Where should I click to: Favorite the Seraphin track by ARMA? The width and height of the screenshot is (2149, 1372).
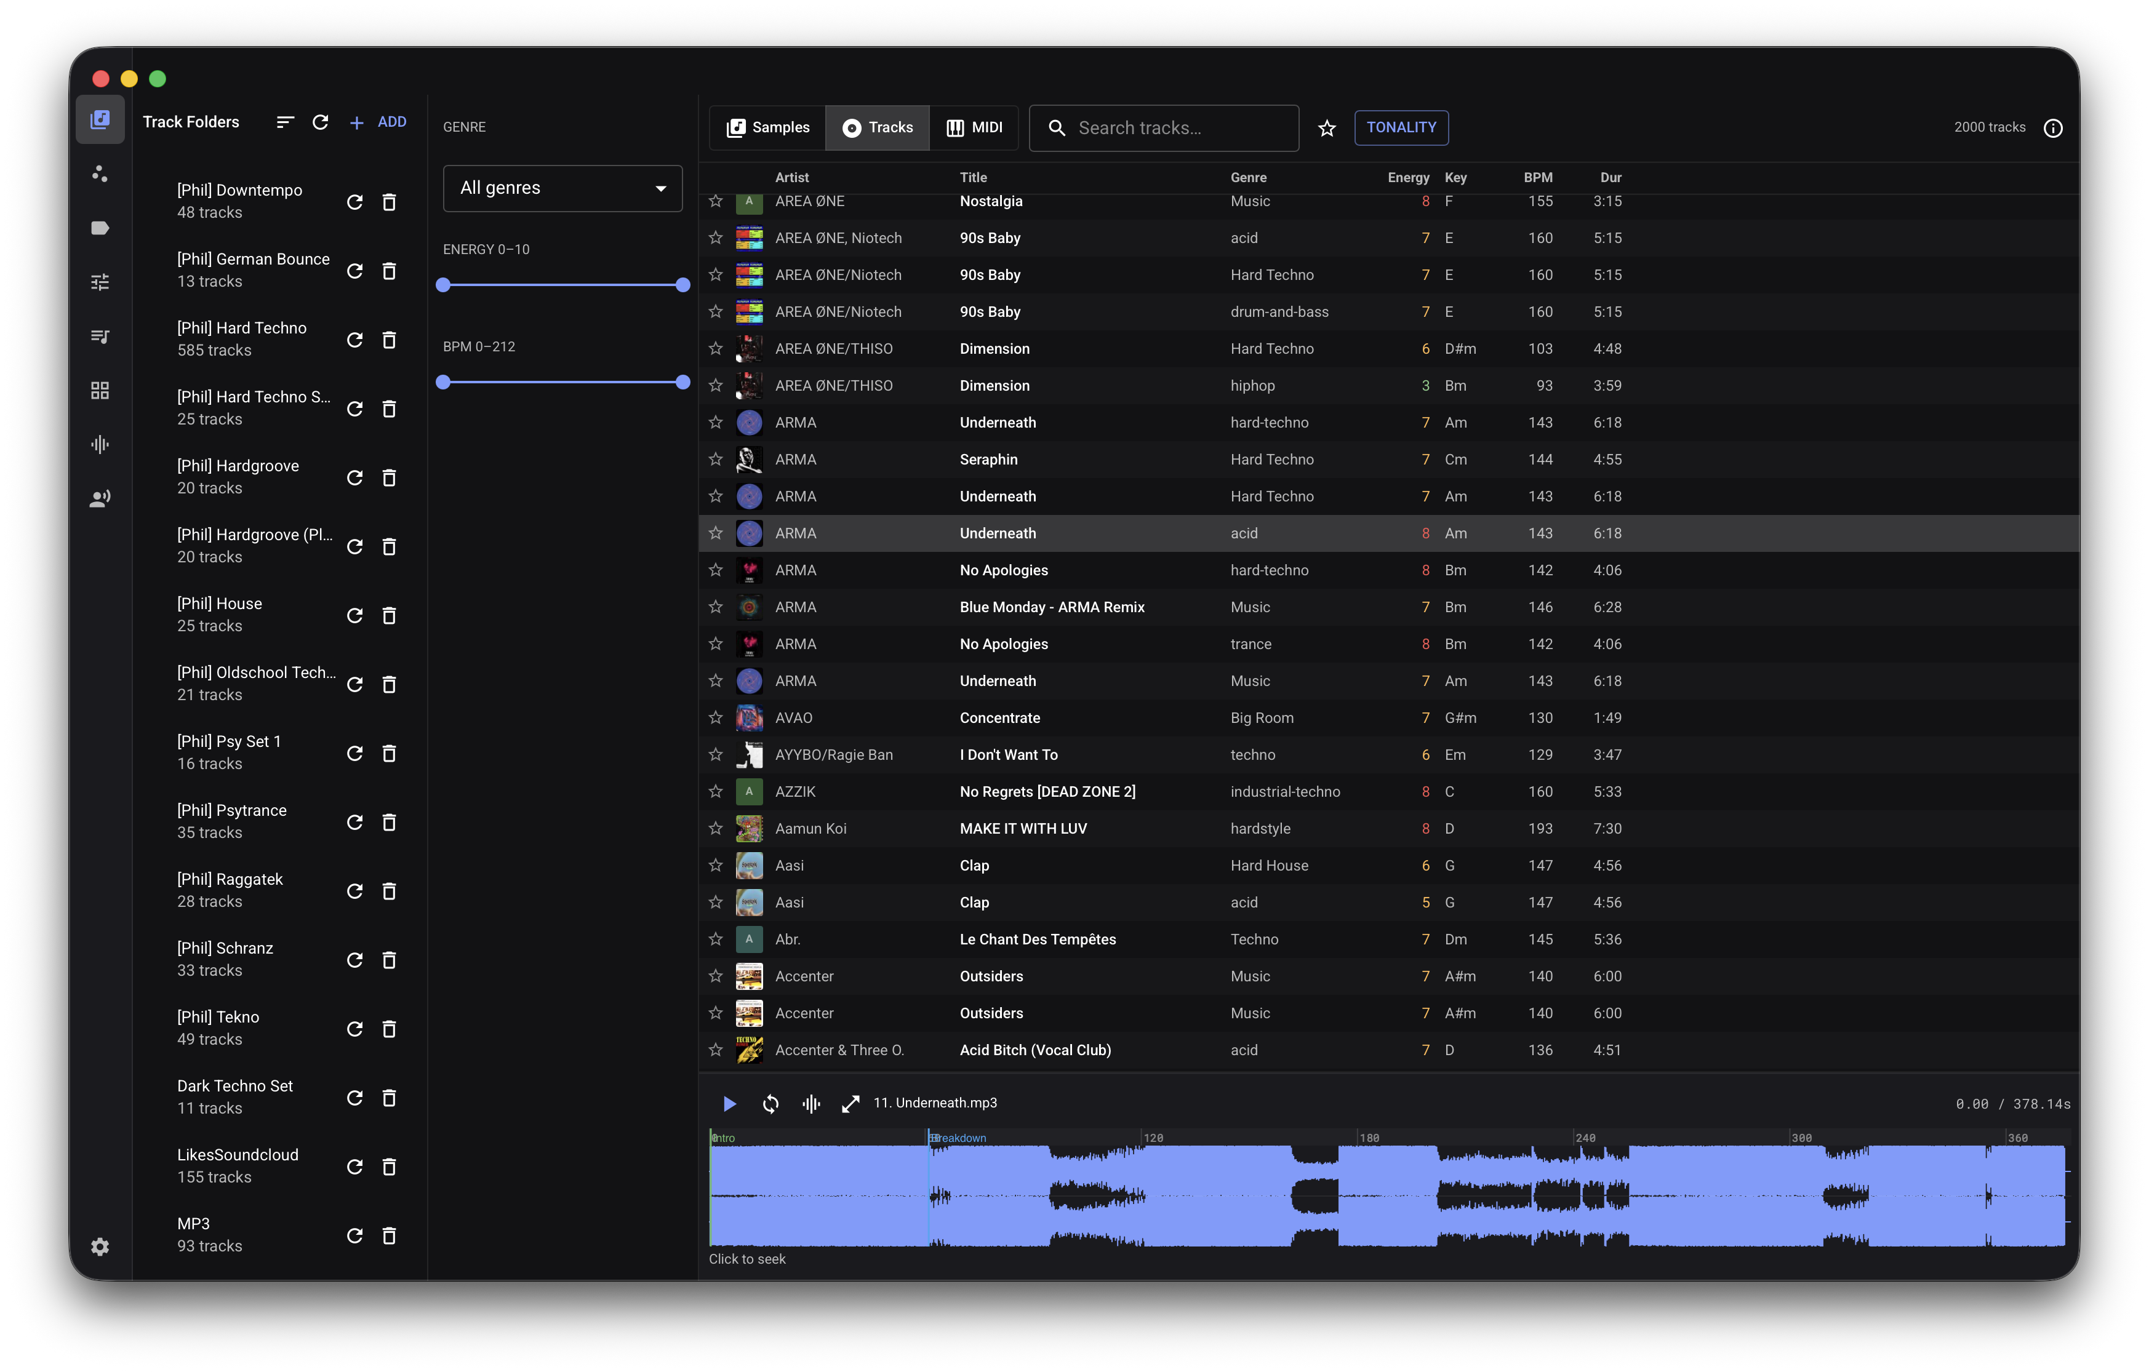pos(716,460)
